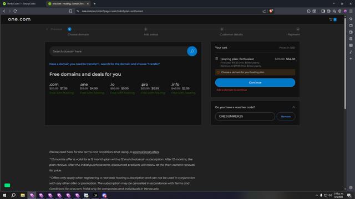Screen dimensions: 355x199
Task: Open Windows taskbar search
Action: (13, 195)
